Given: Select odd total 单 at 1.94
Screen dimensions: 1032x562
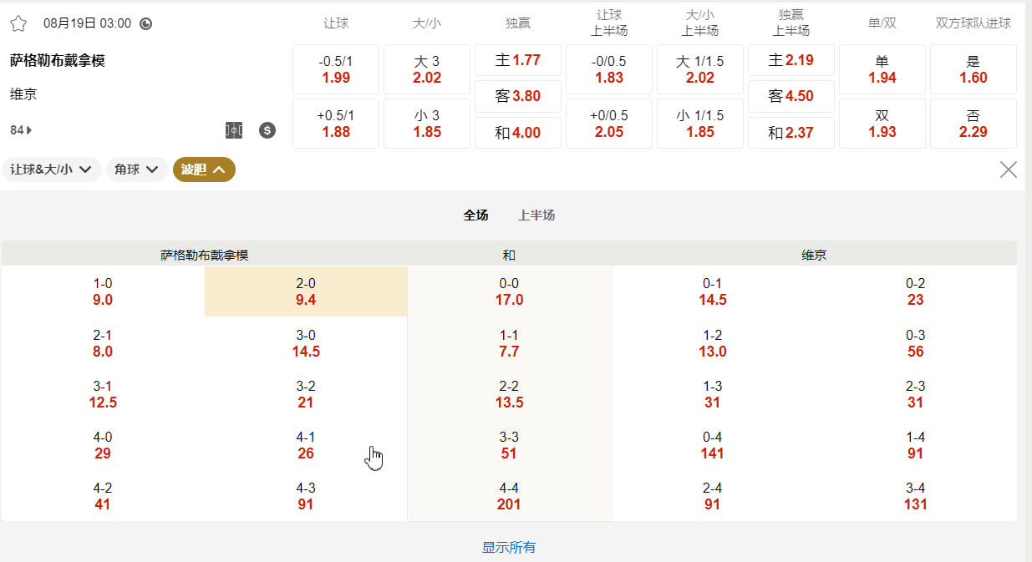Looking at the screenshot, I should coord(882,69).
